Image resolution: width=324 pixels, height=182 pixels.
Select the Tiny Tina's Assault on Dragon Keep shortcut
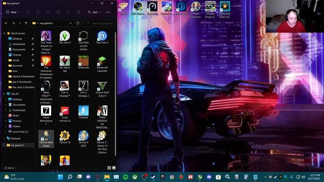[x=46, y=42]
